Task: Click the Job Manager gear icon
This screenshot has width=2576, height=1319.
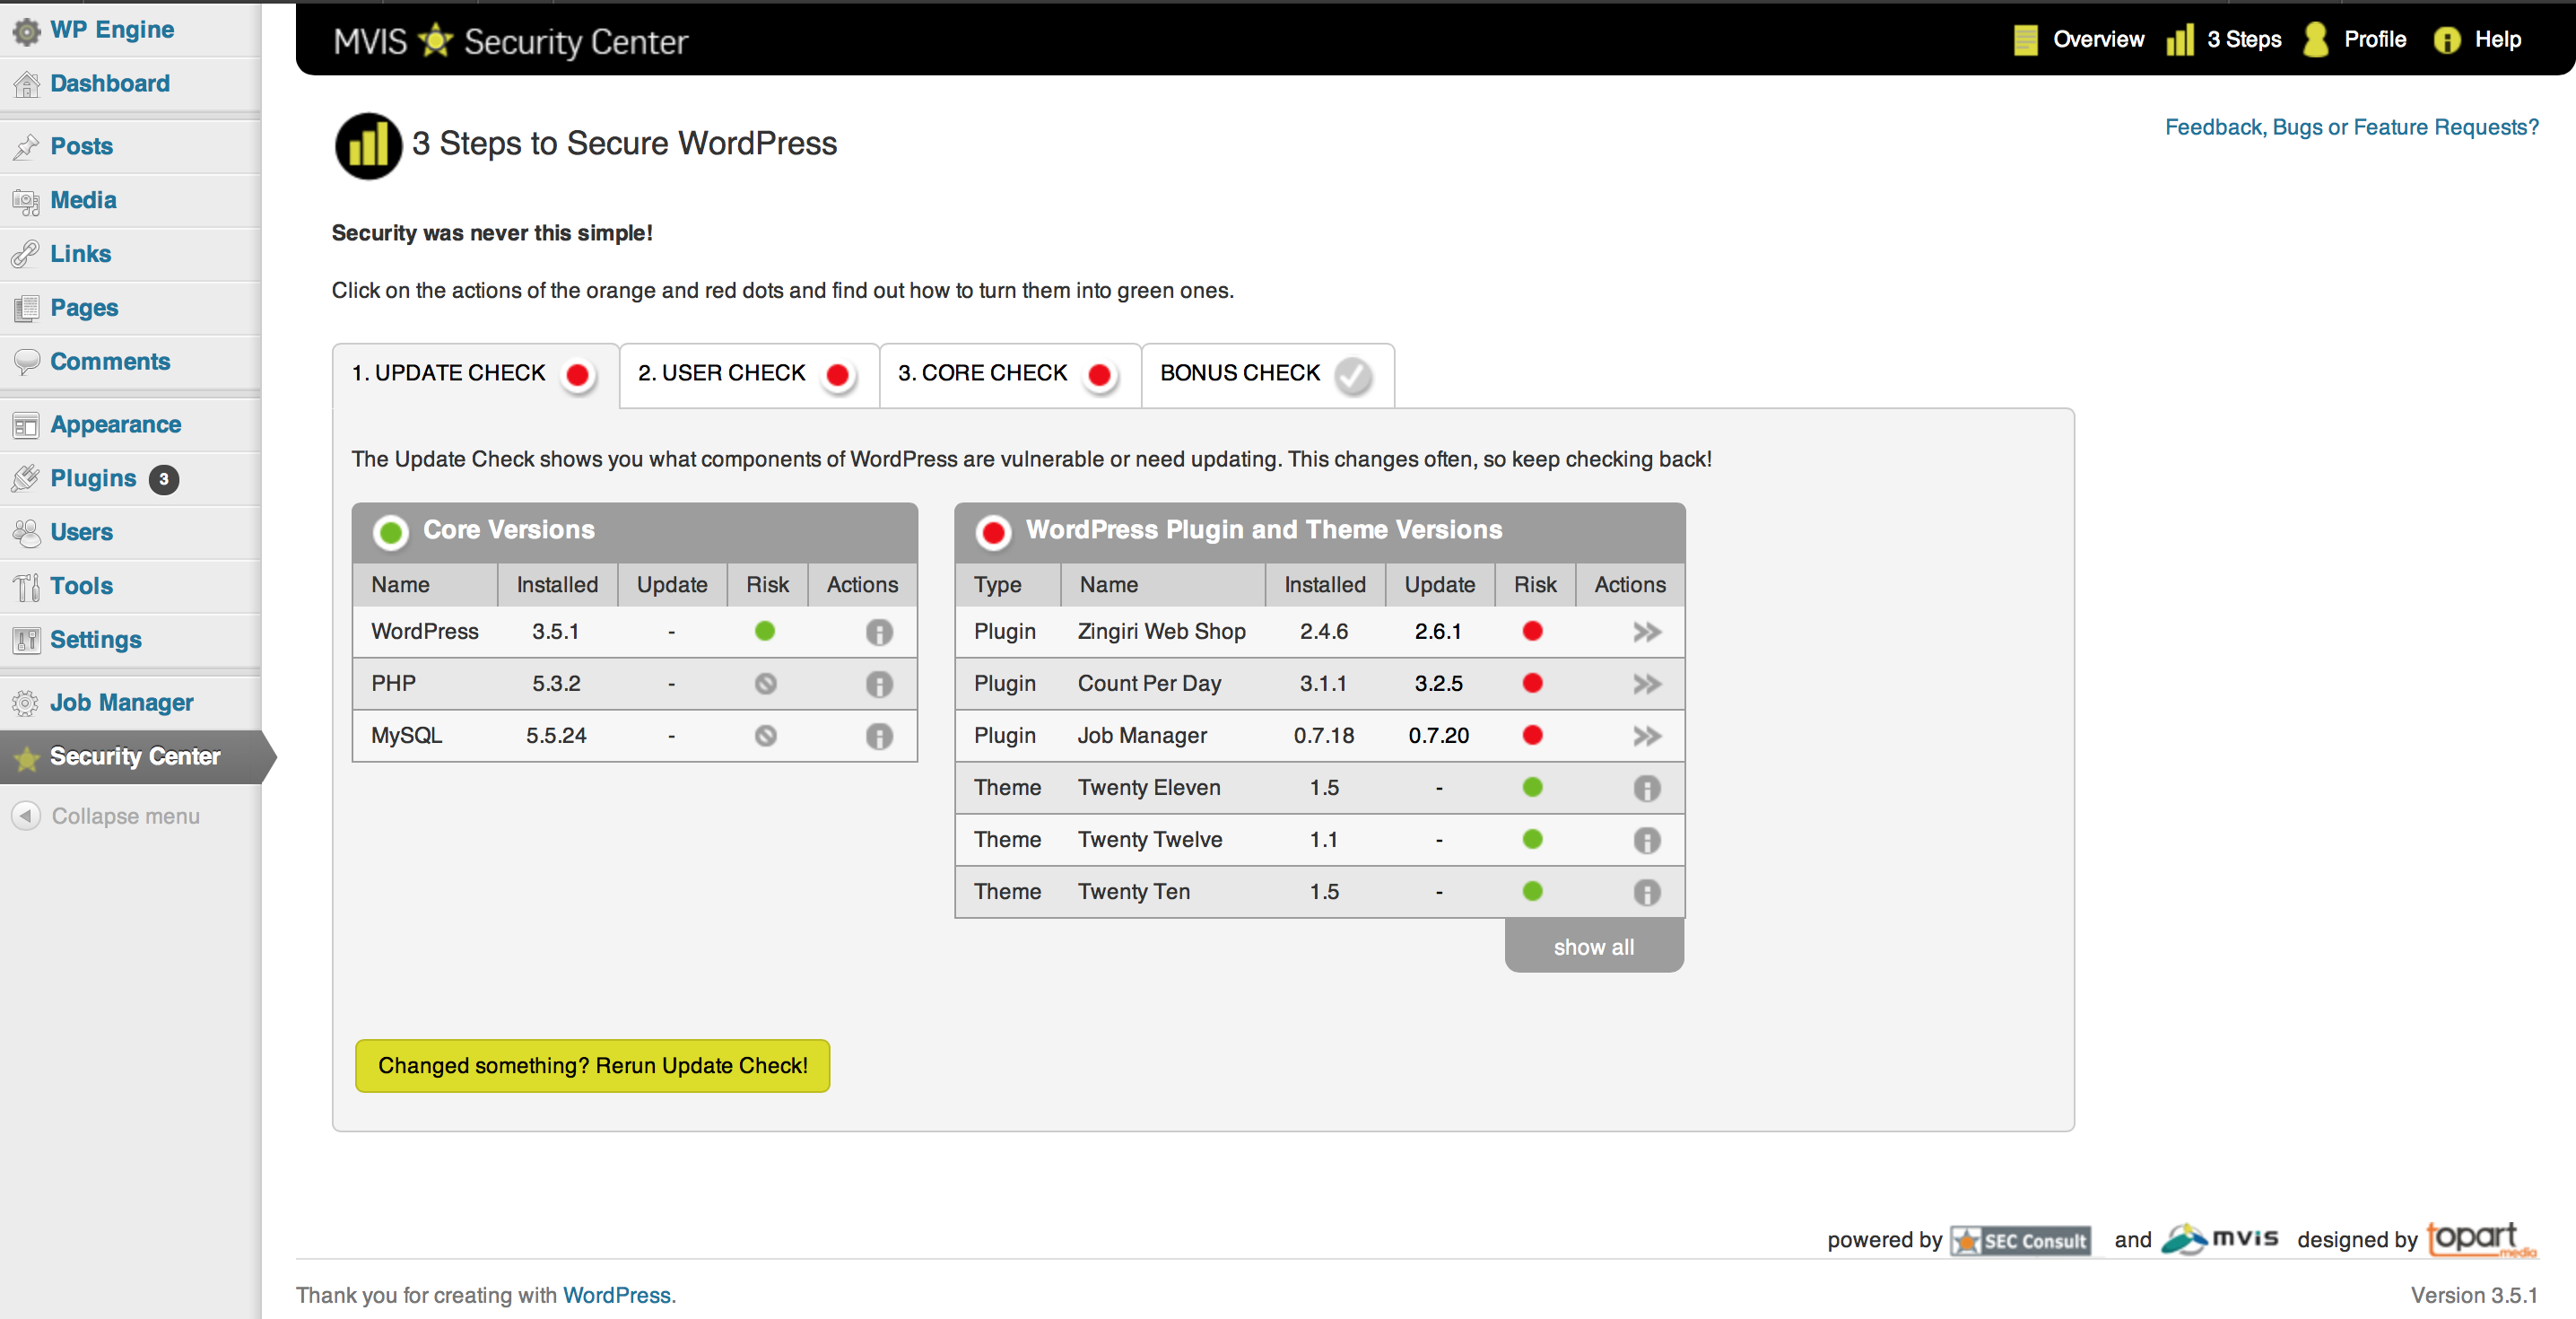Action: [x=26, y=703]
